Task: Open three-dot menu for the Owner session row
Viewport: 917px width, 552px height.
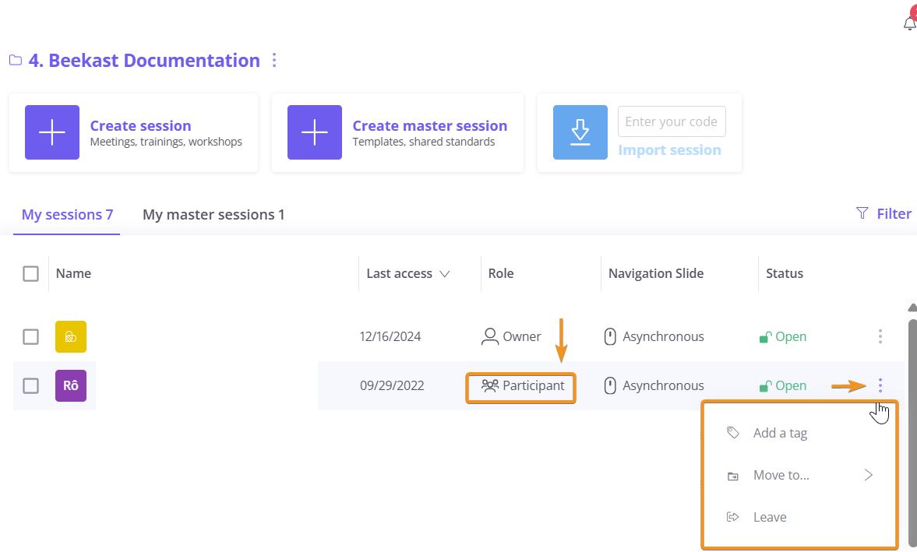Action: point(880,336)
